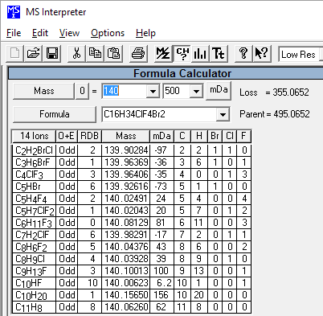Click the Loss = 355.0652 readout
This screenshot has width=323, height=316.
pos(274,92)
